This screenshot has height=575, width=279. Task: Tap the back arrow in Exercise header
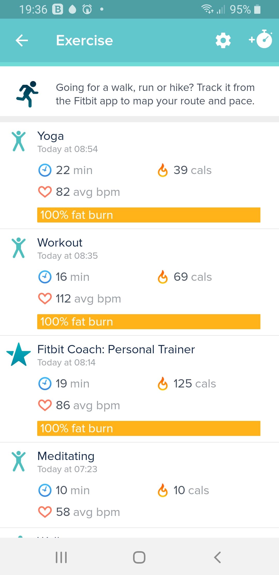(x=22, y=40)
